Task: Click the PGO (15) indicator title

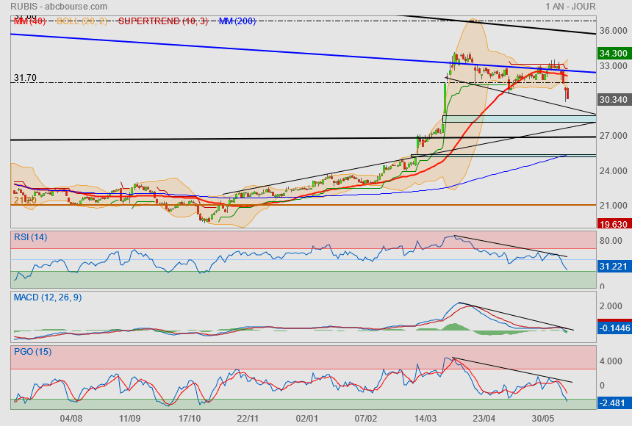Action: pos(32,351)
